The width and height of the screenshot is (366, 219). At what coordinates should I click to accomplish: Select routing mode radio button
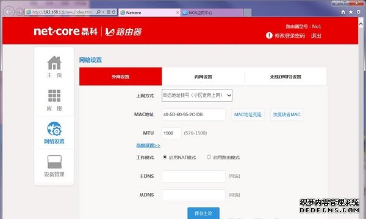click(x=209, y=157)
